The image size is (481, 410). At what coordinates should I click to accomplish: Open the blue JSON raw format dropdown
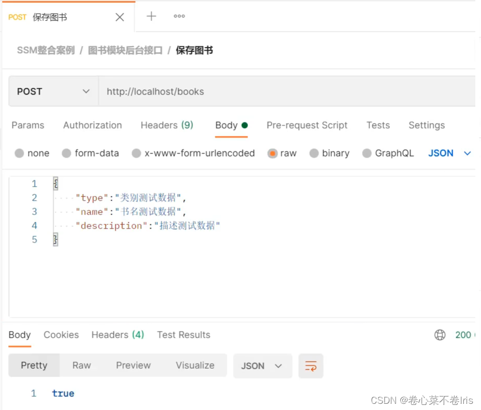449,153
